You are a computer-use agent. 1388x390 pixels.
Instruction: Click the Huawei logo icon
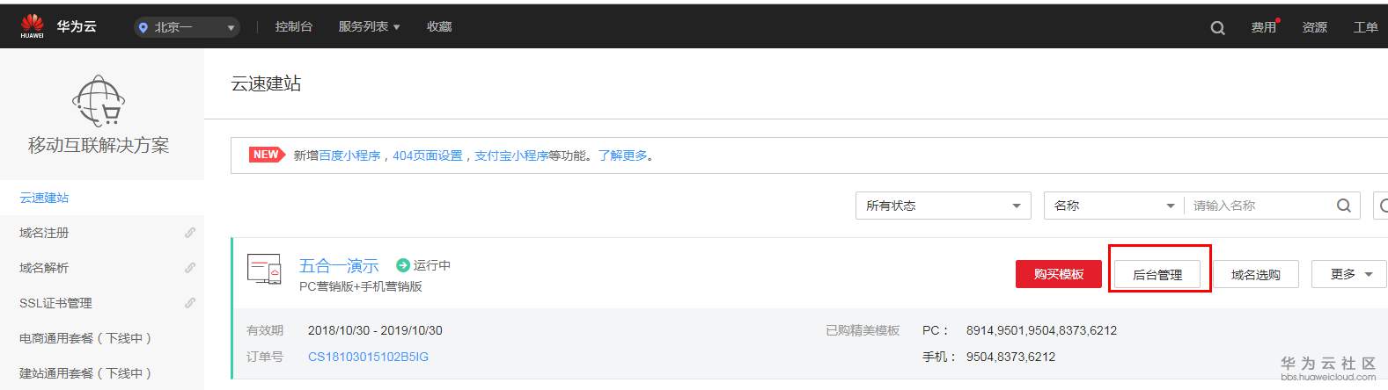33,26
